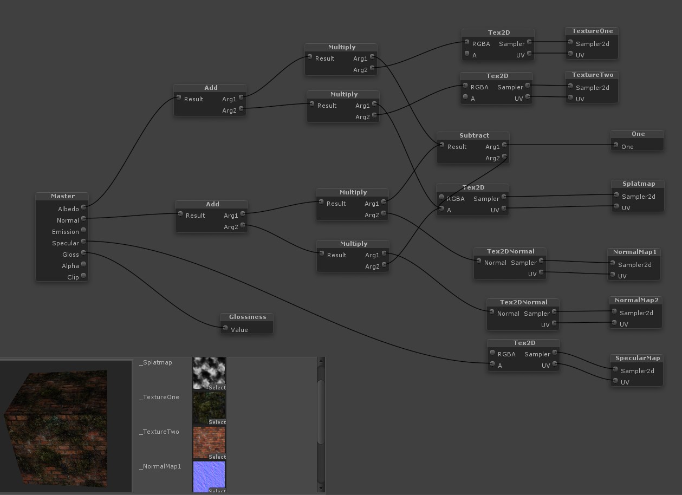Viewport: 682px width, 495px height.
Task: Click the Value input socket on Glossiness node
Action: [224, 329]
